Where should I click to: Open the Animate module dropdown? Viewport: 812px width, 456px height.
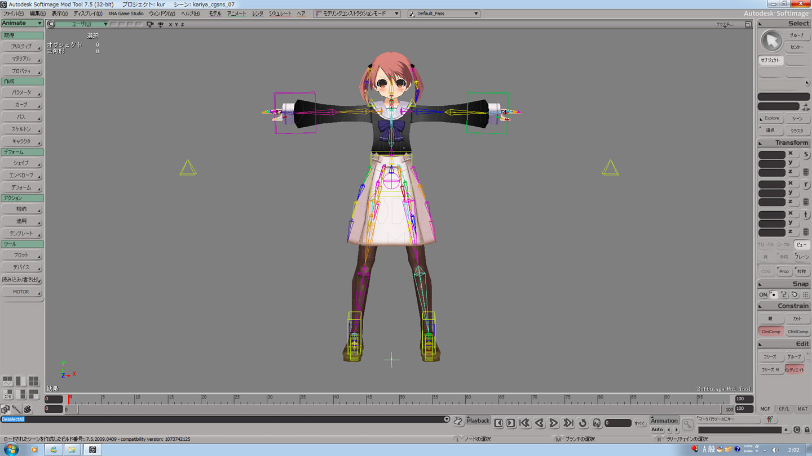pos(22,23)
